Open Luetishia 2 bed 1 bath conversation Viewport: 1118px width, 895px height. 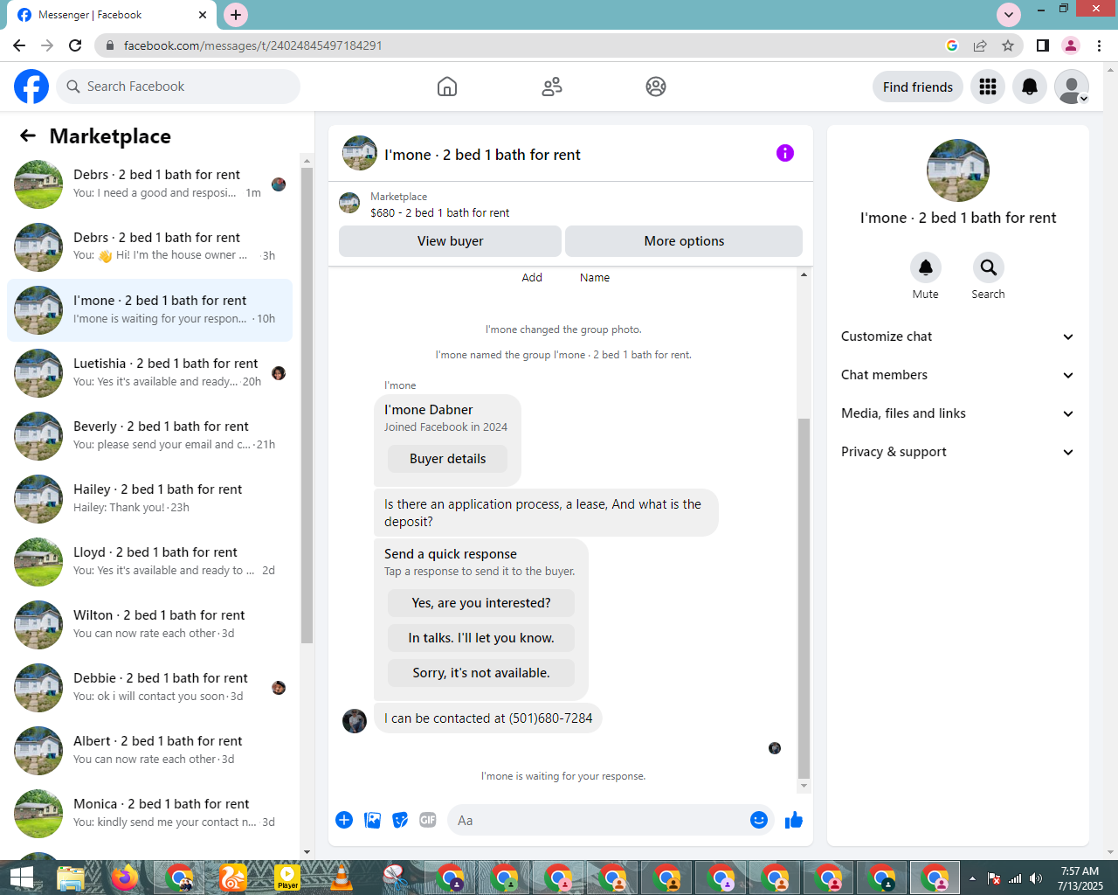coord(149,373)
